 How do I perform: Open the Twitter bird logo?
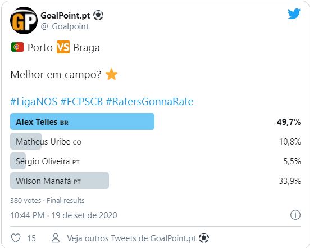294,14
